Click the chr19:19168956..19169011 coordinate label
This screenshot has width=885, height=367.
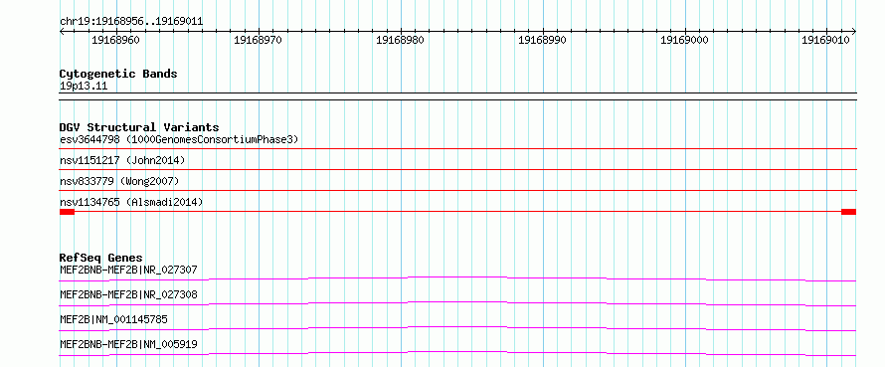pos(131,22)
